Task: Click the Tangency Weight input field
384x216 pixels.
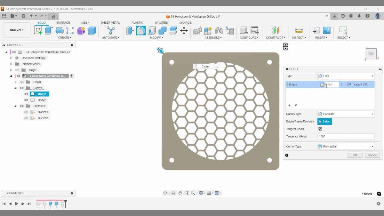Action: [346, 136]
